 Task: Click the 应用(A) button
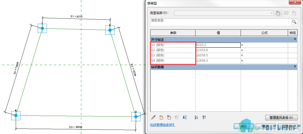tap(288, 126)
